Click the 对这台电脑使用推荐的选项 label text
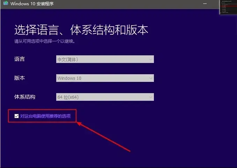Screen dimensions: 237x168 pos(45,116)
